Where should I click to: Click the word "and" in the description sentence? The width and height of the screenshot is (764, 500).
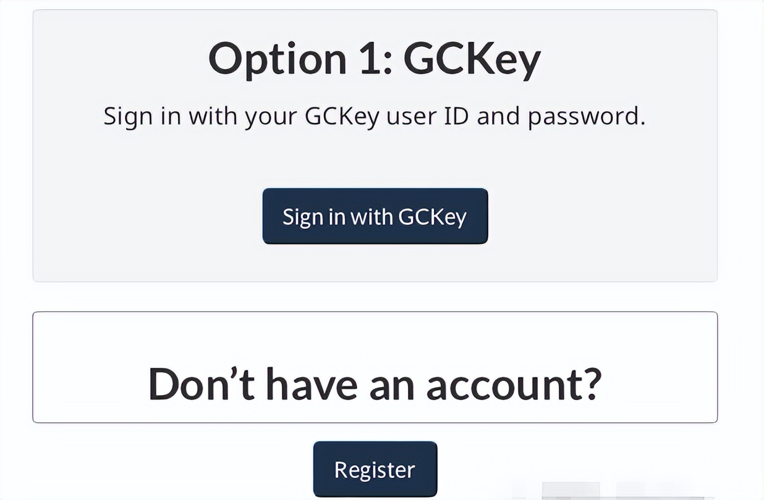(498, 117)
